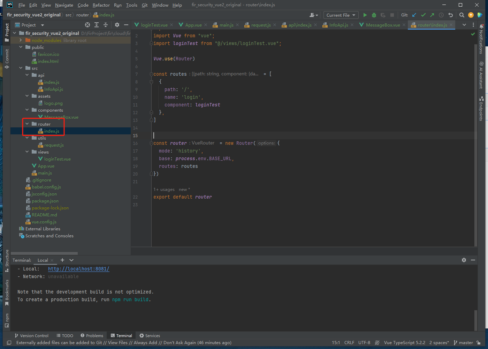Expand all in the Project panel toolbar
488x349 pixels.
97,25
